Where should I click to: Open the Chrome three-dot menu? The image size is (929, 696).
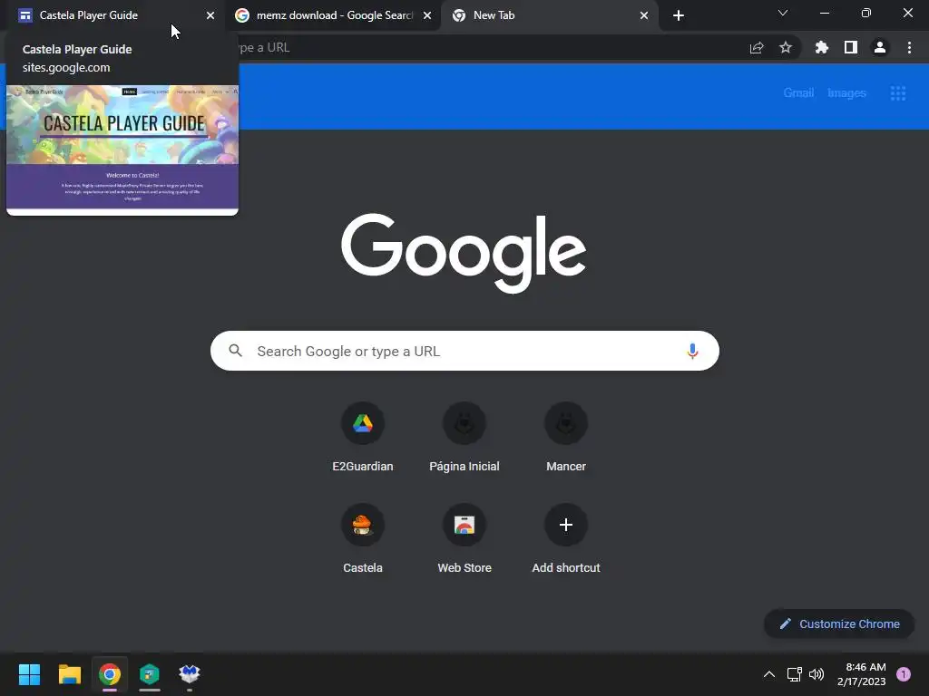tap(909, 47)
